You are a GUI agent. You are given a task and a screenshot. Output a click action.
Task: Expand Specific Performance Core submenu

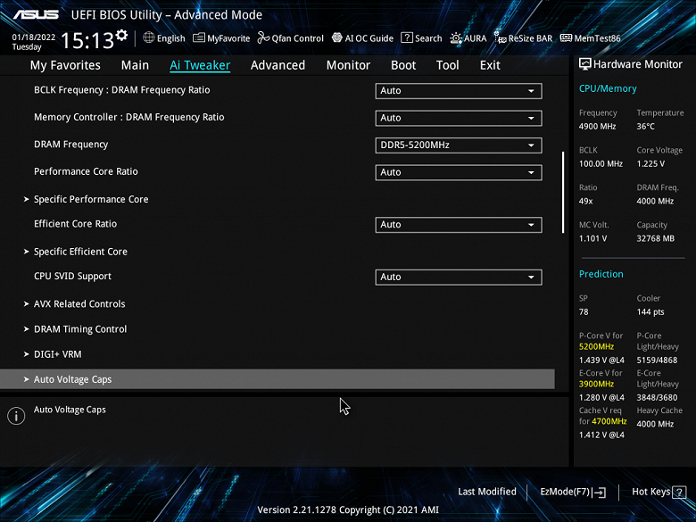click(91, 199)
